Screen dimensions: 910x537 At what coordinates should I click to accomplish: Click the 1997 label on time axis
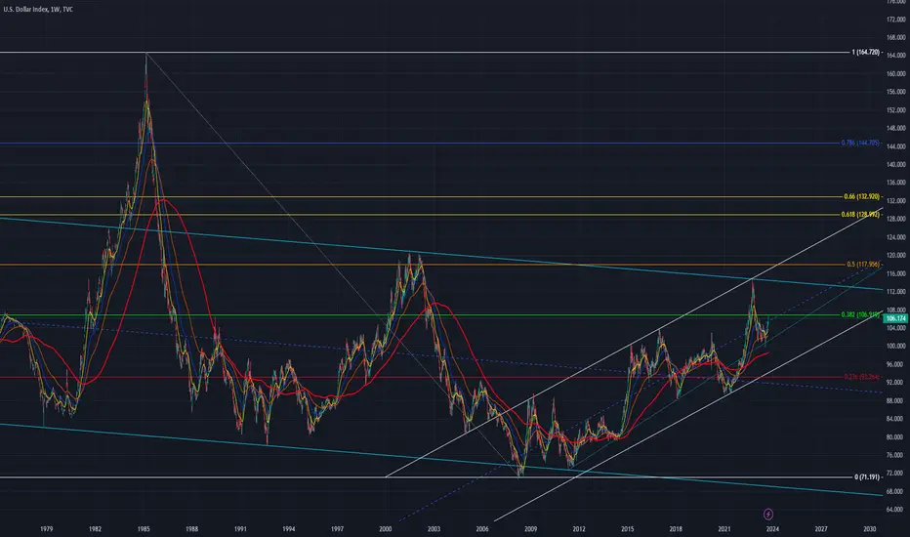tap(337, 529)
